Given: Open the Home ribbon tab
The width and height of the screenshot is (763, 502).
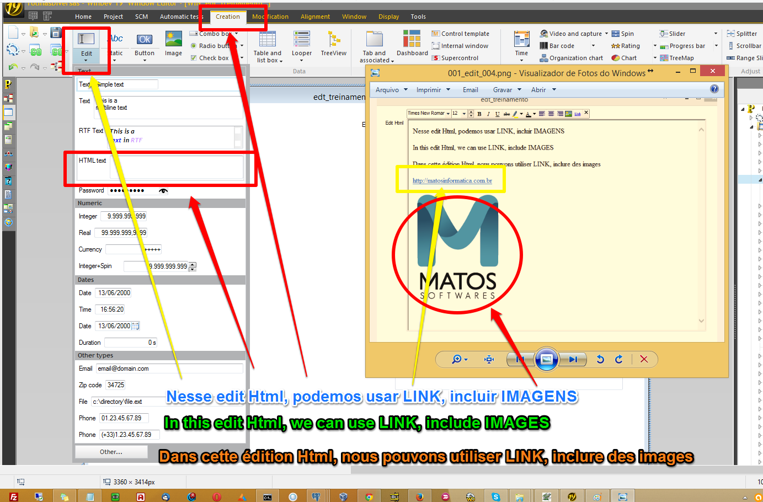Looking at the screenshot, I should [x=83, y=17].
